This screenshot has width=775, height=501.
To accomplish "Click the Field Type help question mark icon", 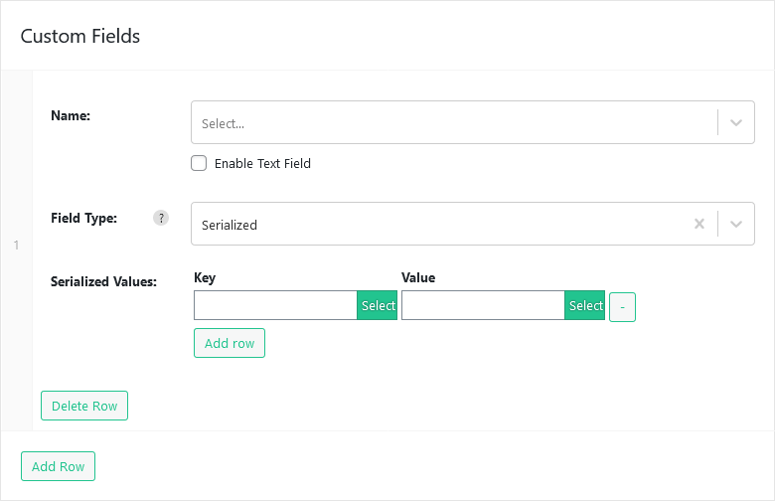I will (161, 218).
